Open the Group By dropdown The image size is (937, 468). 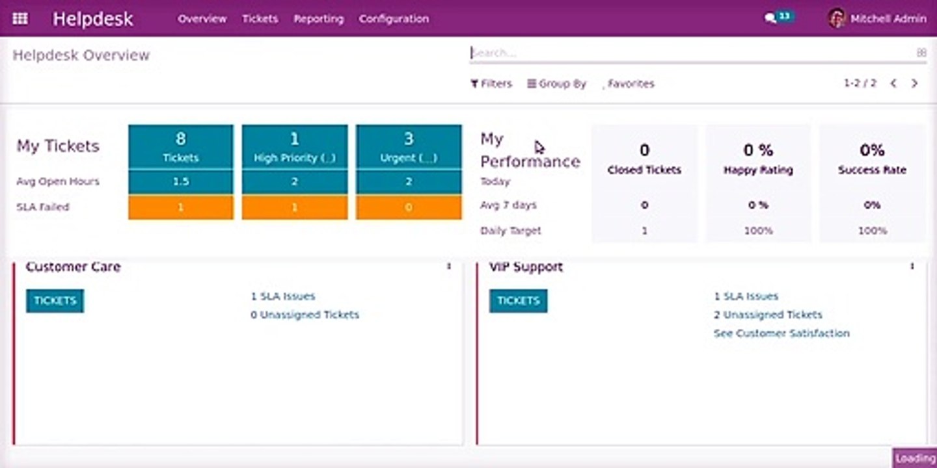pos(556,84)
